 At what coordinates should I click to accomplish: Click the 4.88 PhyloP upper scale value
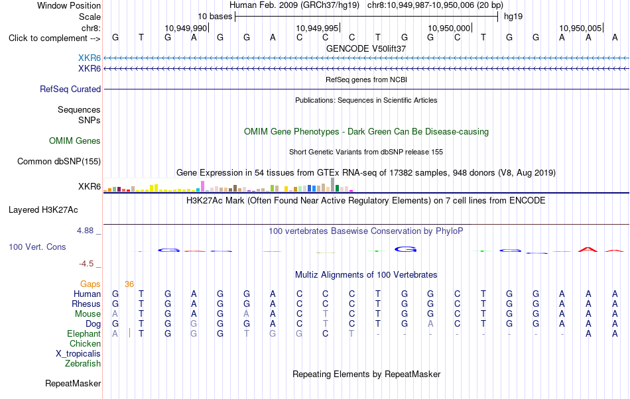click(x=85, y=231)
